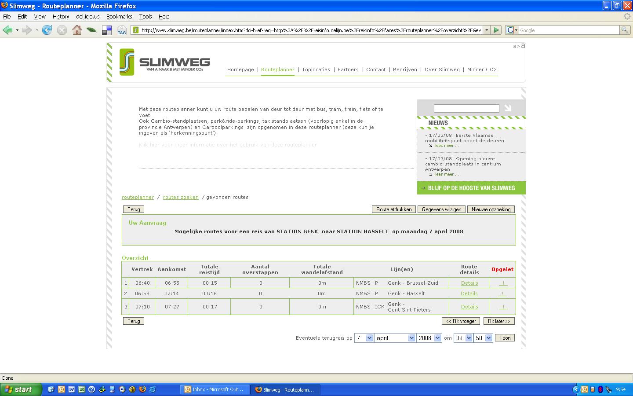Click the Outlook tray icon

click(584, 389)
